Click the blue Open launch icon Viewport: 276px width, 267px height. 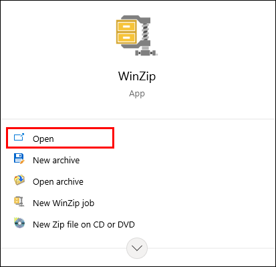[x=19, y=137]
